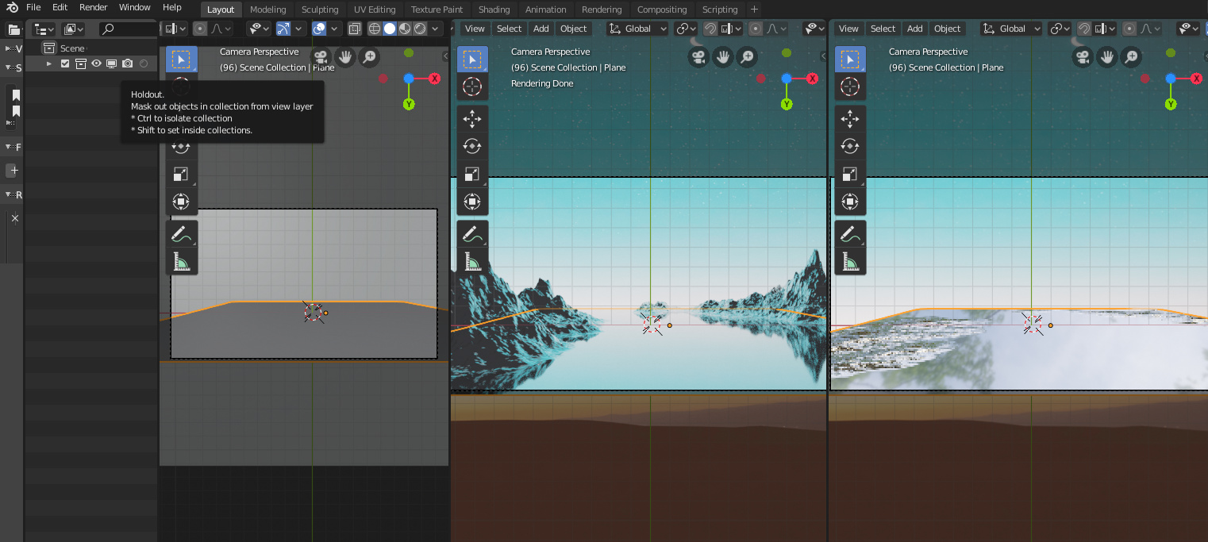Select Move tool in right viewport

click(850, 119)
